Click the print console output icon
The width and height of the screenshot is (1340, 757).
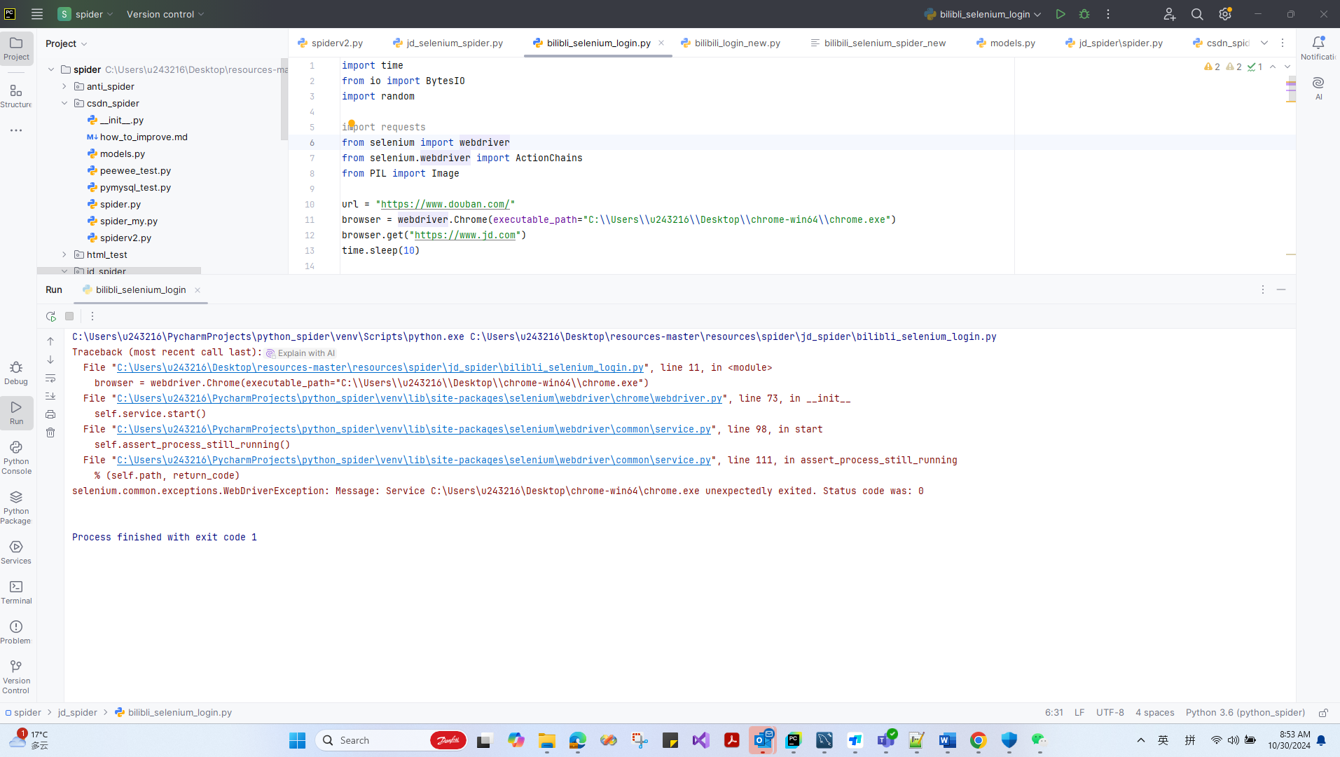(x=50, y=414)
